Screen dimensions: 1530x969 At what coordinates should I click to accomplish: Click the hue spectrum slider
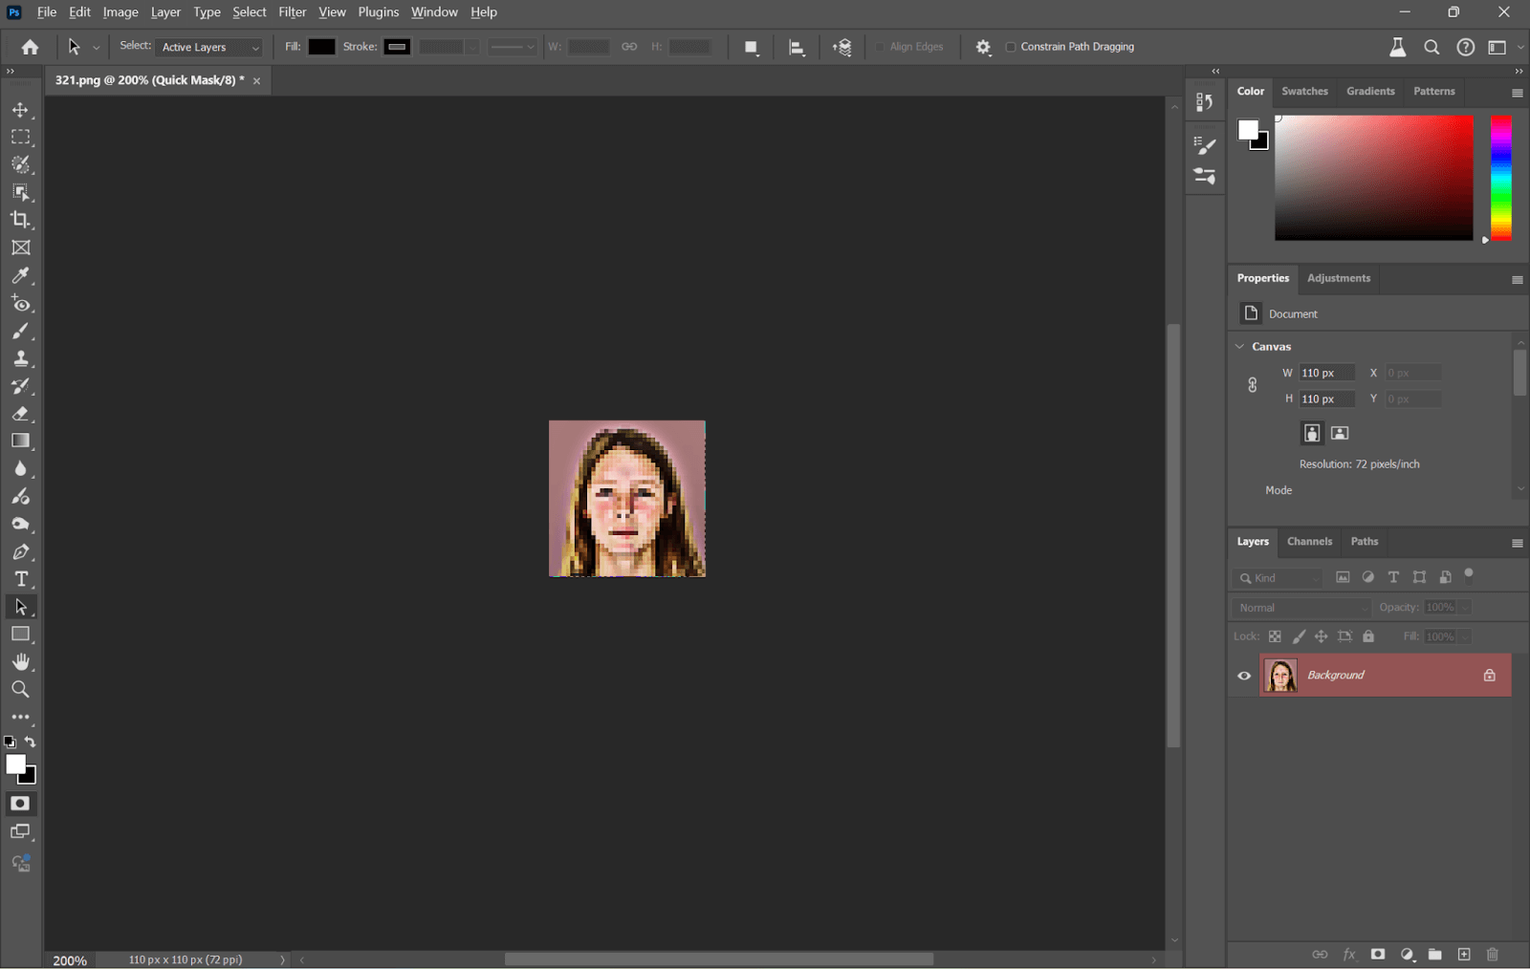tap(1501, 178)
